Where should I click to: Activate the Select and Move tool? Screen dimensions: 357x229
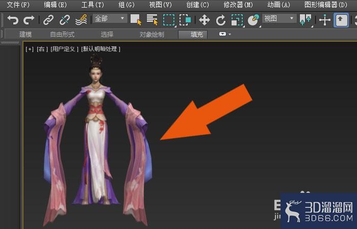(x=204, y=20)
